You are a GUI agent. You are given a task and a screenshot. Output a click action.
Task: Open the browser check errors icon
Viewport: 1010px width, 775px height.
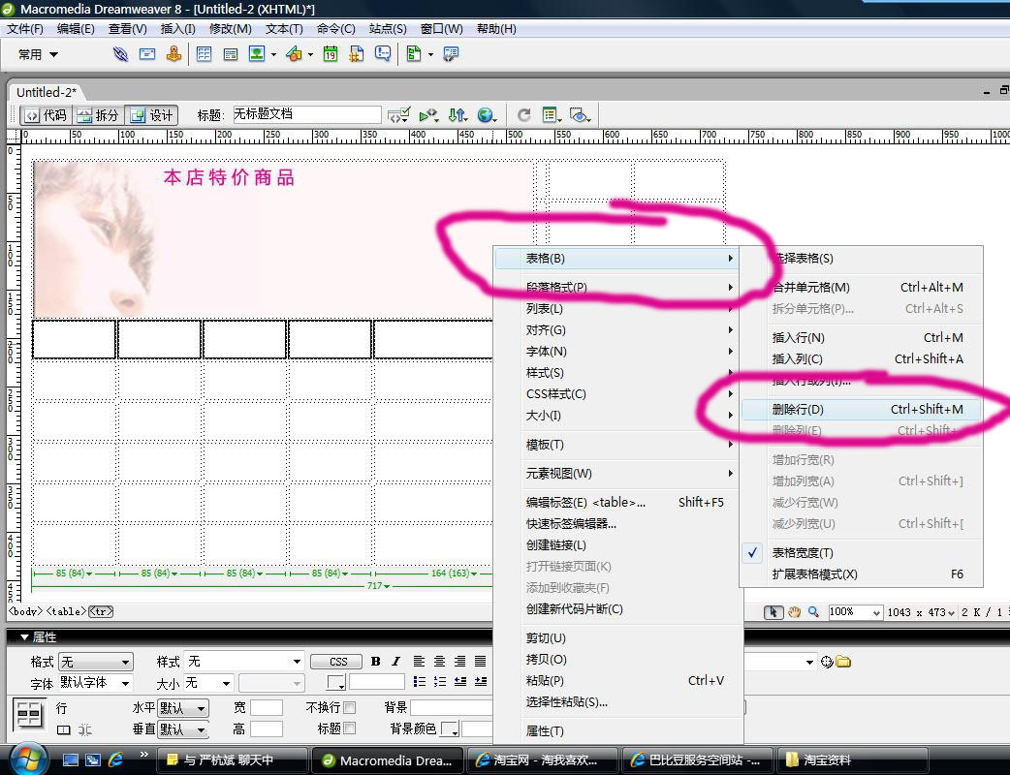coord(398,115)
